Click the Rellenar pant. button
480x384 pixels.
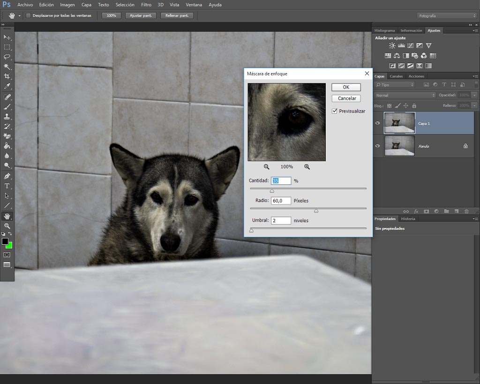pos(177,15)
